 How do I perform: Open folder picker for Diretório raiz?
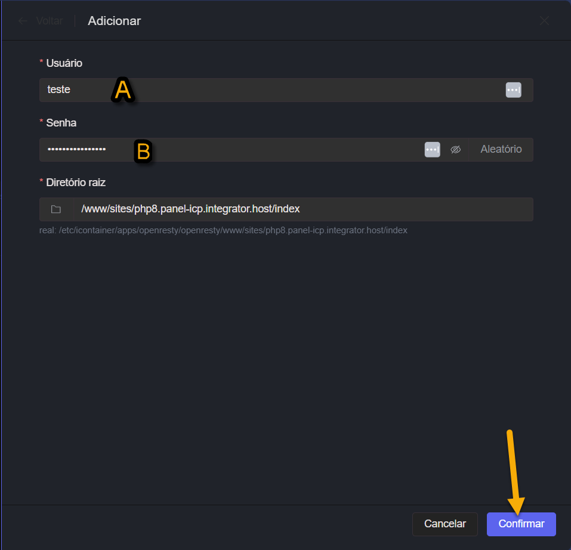pyautogui.click(x=56, y=209)
